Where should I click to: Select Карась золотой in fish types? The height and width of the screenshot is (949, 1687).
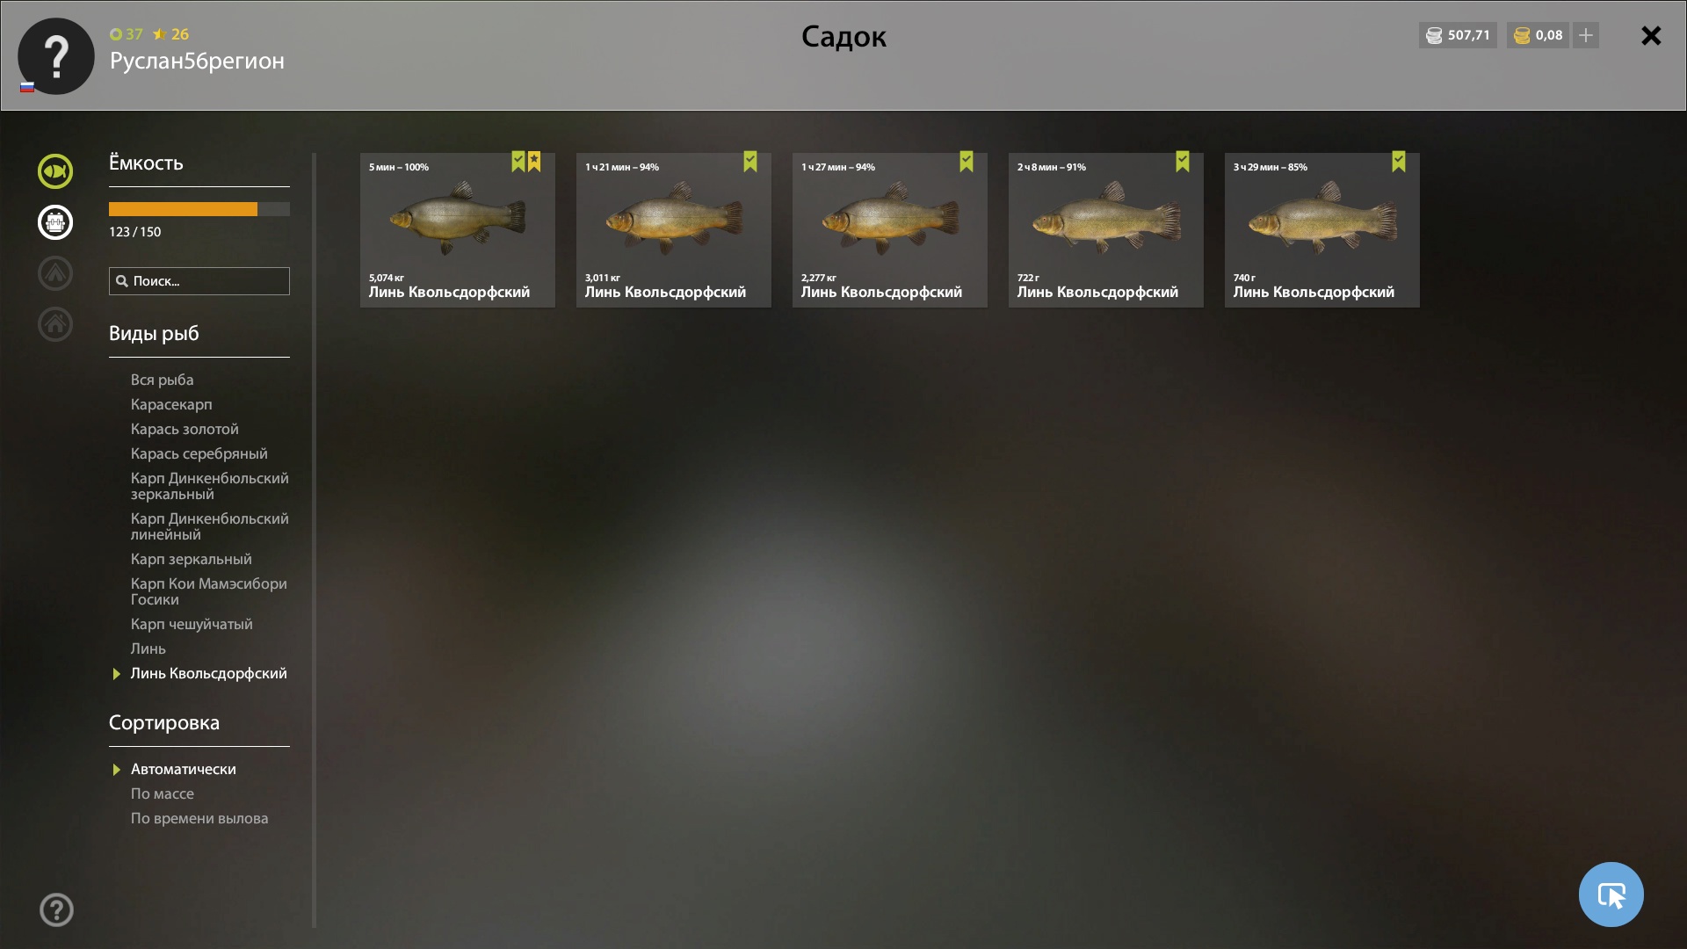[185, 429]
